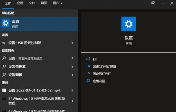Click magnifier icon next to 设置管理器
176x112 pixels.
(4, 67)
